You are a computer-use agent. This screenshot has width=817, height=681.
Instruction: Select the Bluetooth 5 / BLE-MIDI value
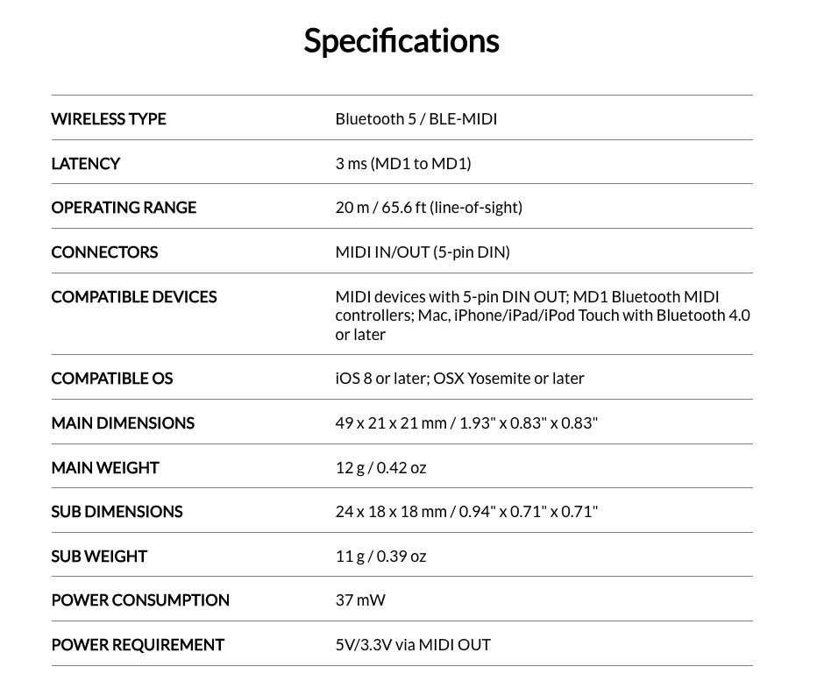[x=416, y=119]
